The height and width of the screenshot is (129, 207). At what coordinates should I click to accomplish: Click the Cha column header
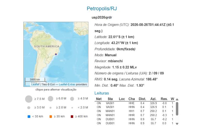tap(132, 99)
